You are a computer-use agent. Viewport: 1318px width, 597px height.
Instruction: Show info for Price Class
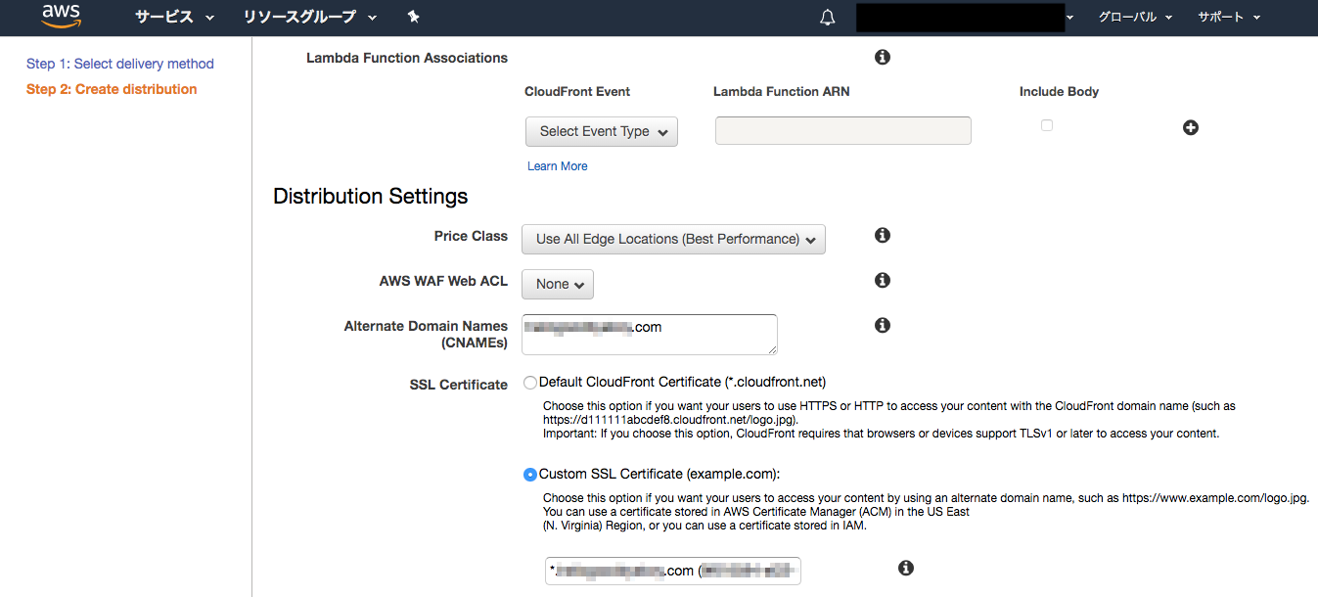click(x=883, y=236)
